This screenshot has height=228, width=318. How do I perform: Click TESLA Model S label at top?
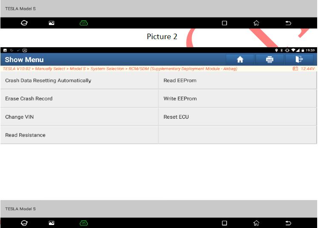(x=20, y=9)
